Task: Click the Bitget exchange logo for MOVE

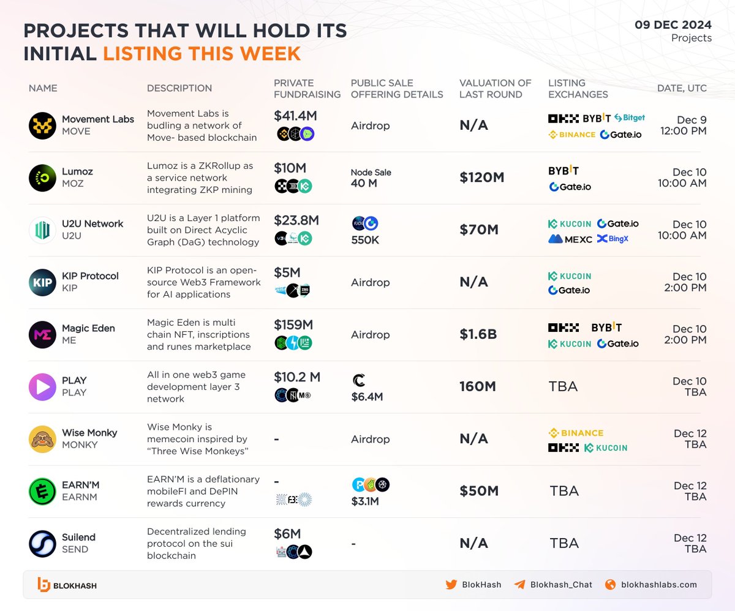Action: coord(630,118)
